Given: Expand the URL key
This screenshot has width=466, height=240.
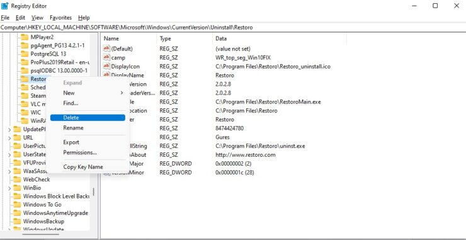Looking at the screenshot, I should pos(9,138).
